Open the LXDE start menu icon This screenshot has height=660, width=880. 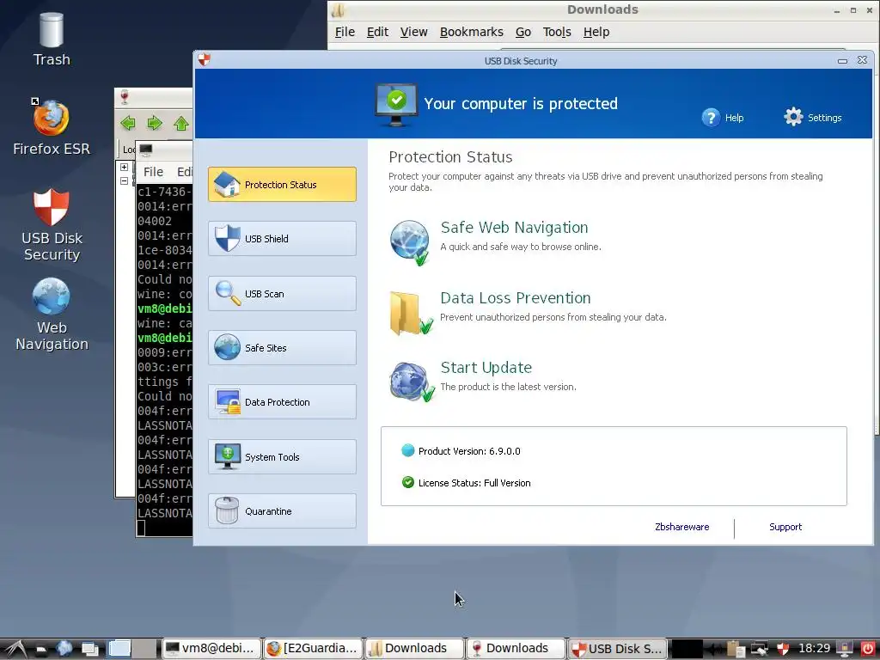(x=15, y=649)
